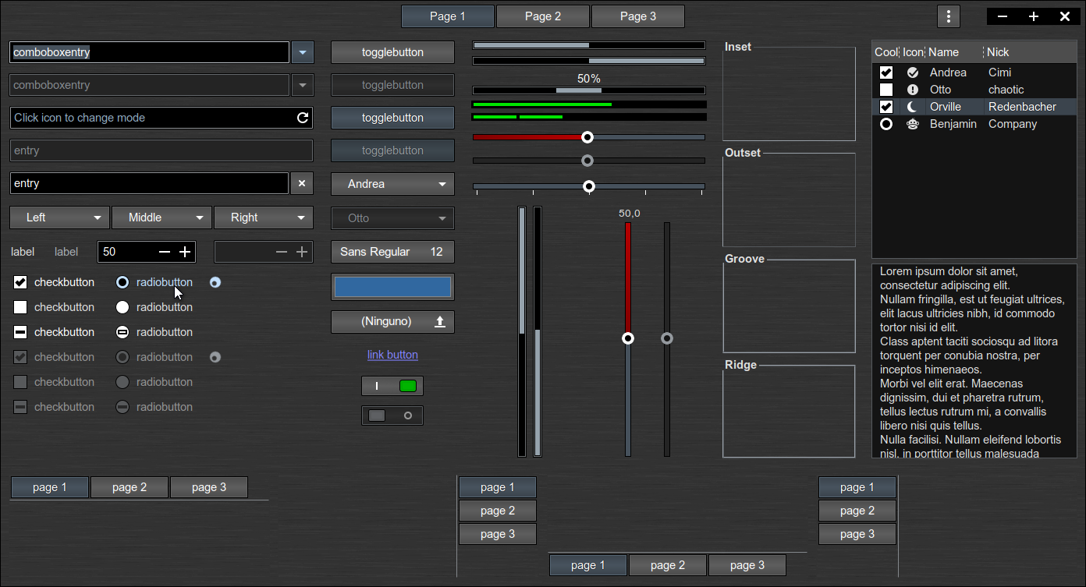
Task: Switch to Page 1 tab at top
Action: coord(448,16)
